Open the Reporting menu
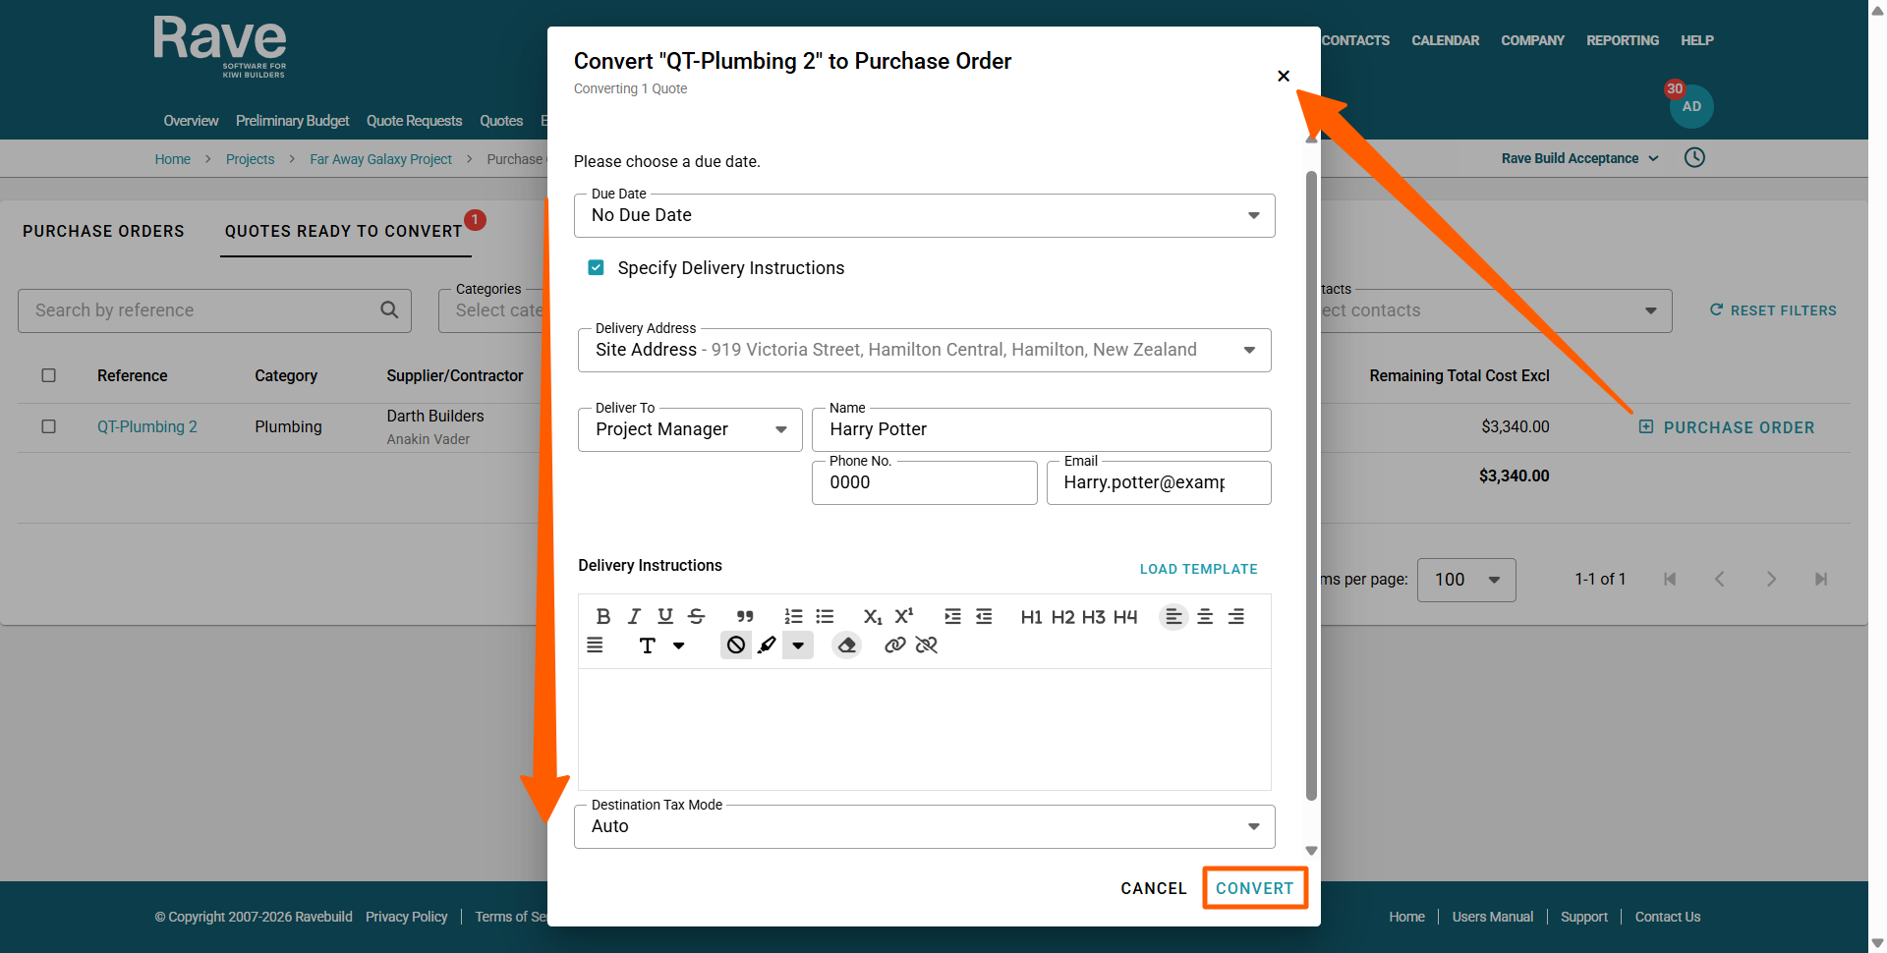1887x953 pixels. click(x=1622, y=40)
